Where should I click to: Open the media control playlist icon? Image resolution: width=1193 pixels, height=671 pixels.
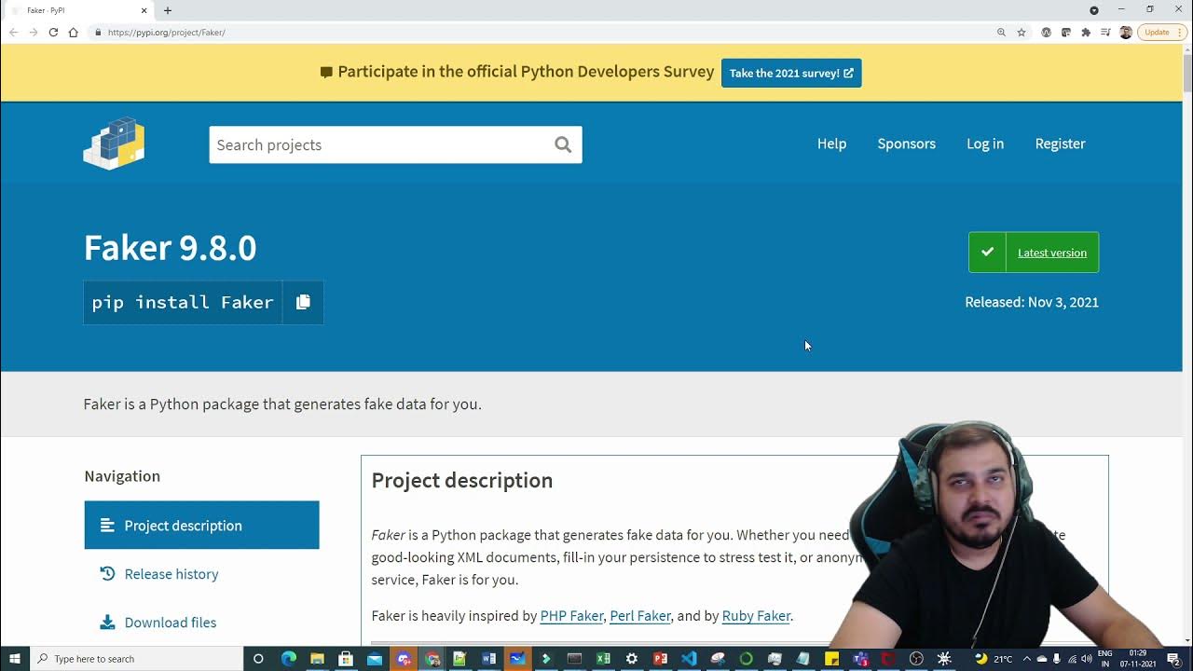pyautogui.click(x=1105, y=33)
